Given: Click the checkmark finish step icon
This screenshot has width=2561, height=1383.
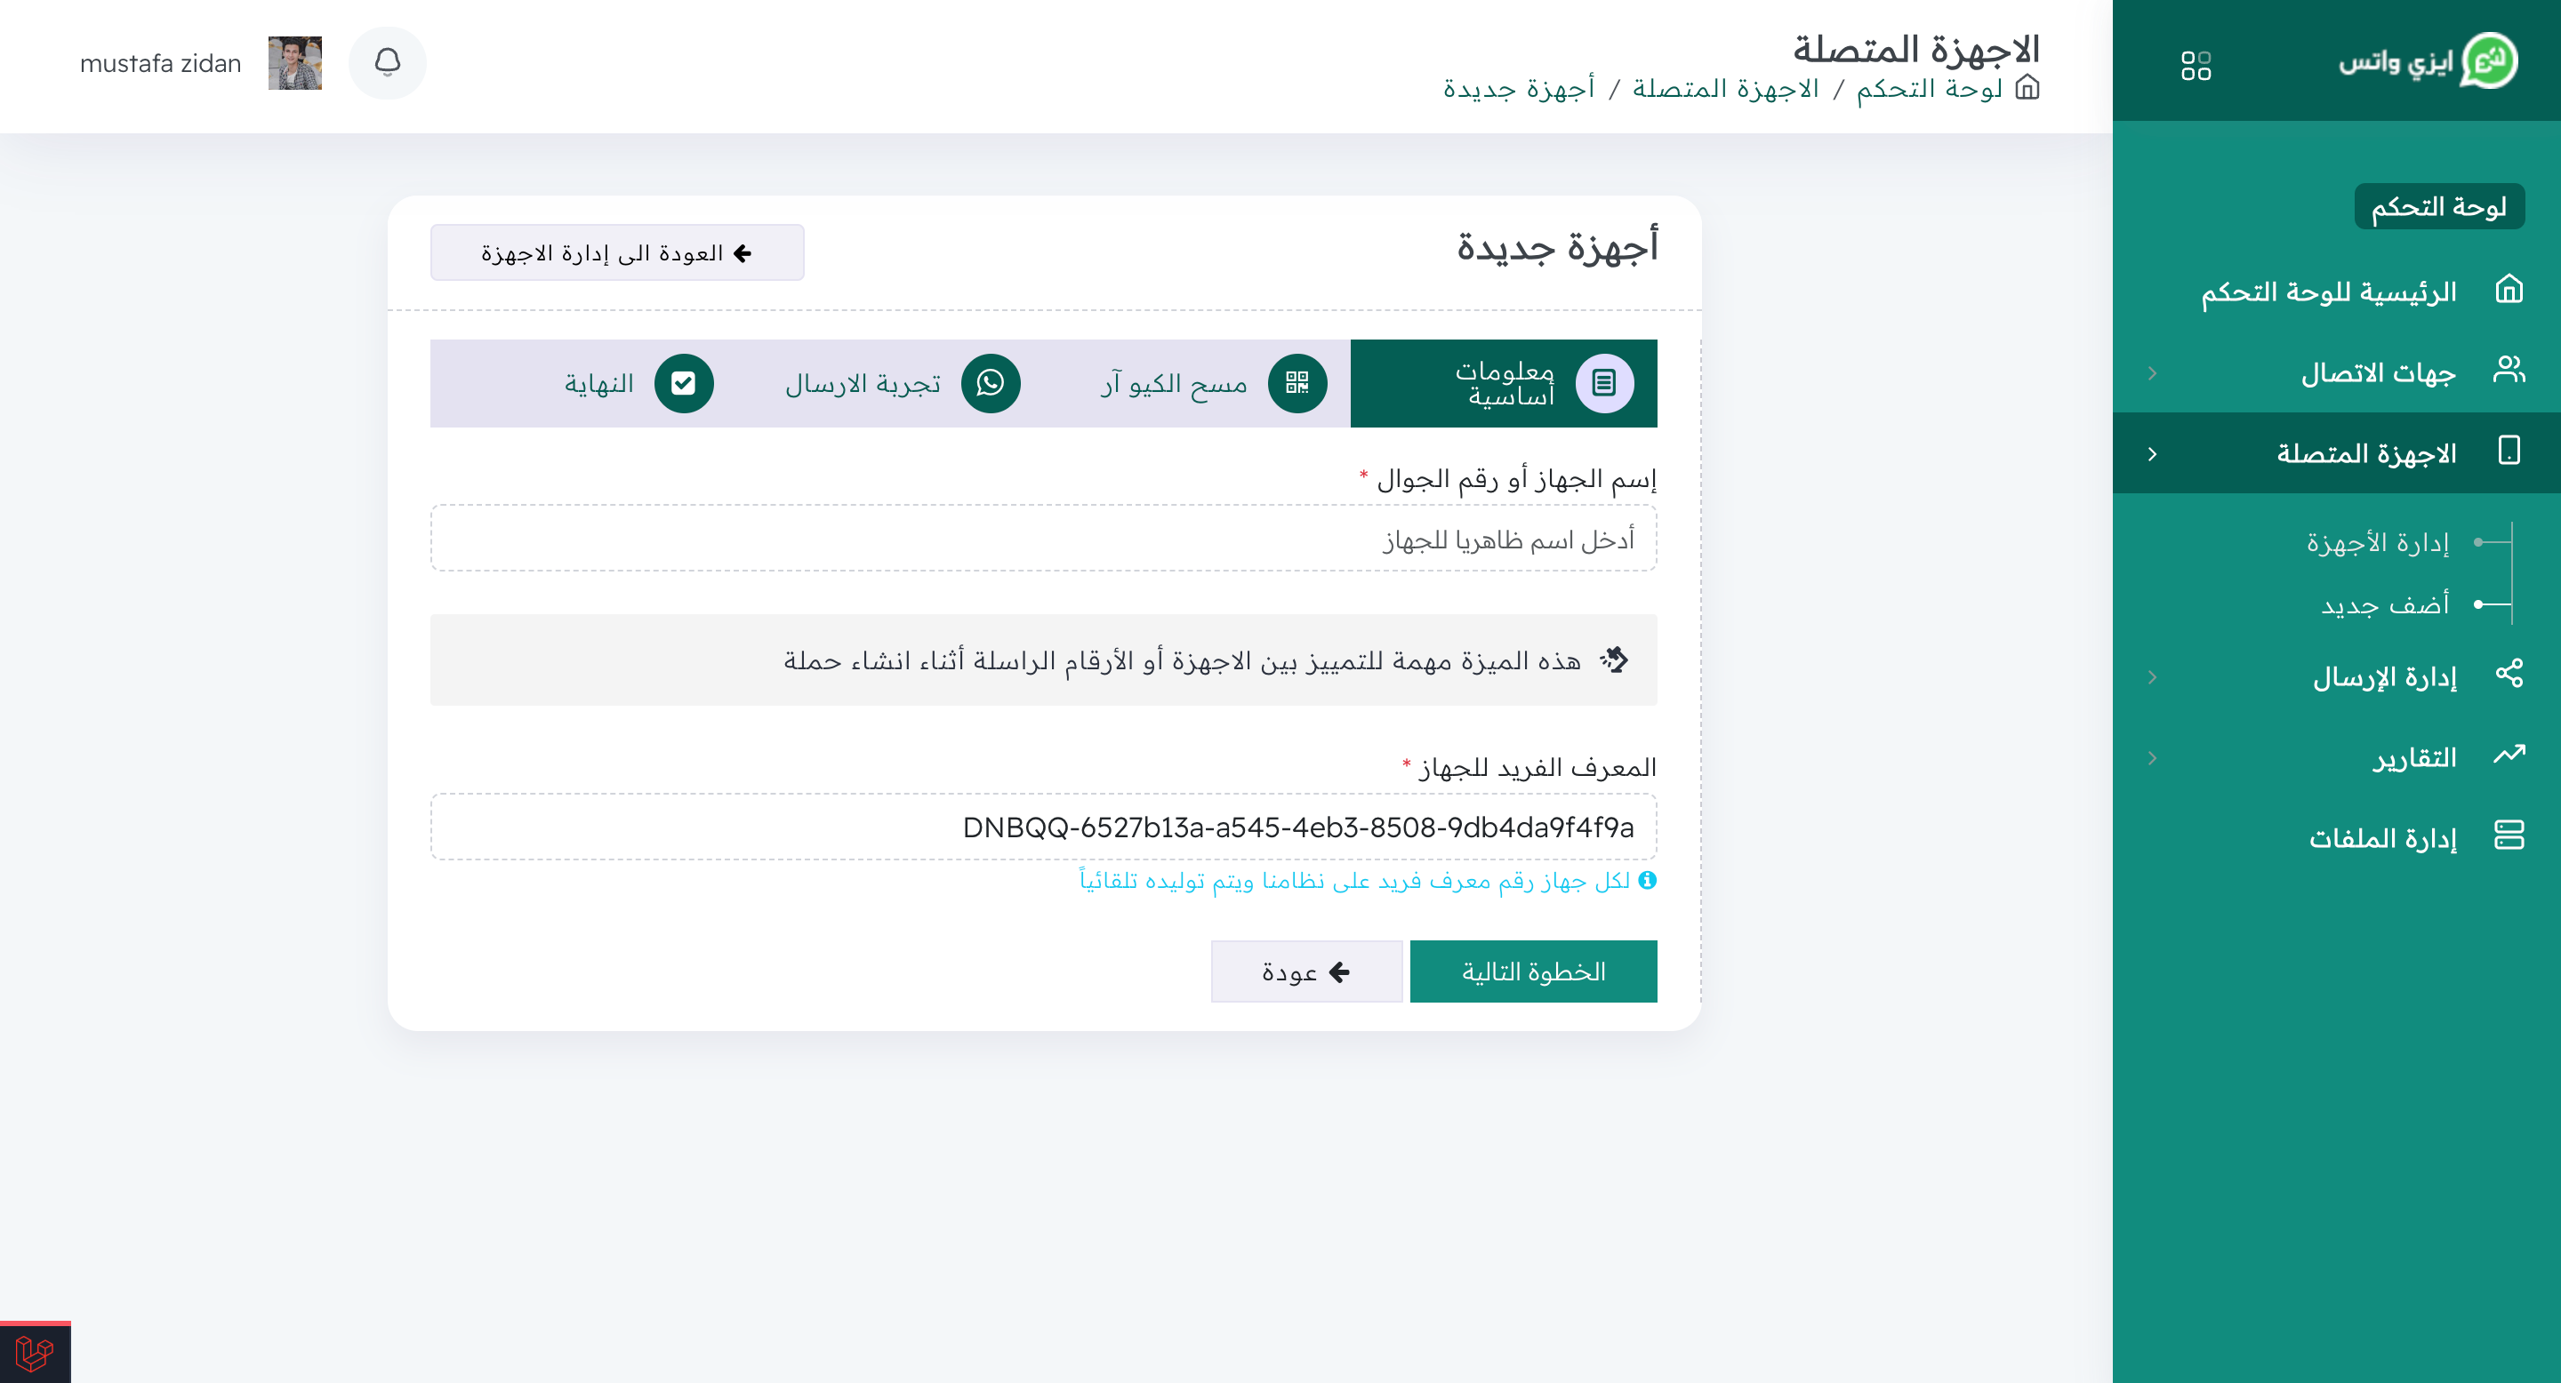Looking at the screenshot, I should [683, 382].
